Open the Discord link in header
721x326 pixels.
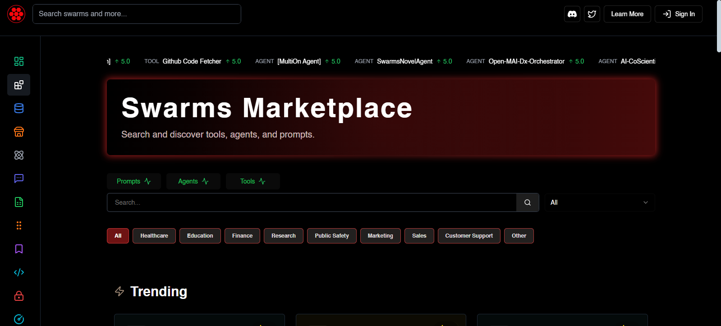pyautogui.click(x=572, y=14)
